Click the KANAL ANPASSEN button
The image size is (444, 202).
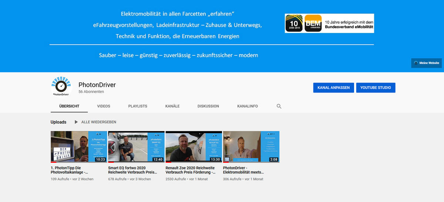tap(333, 88)
